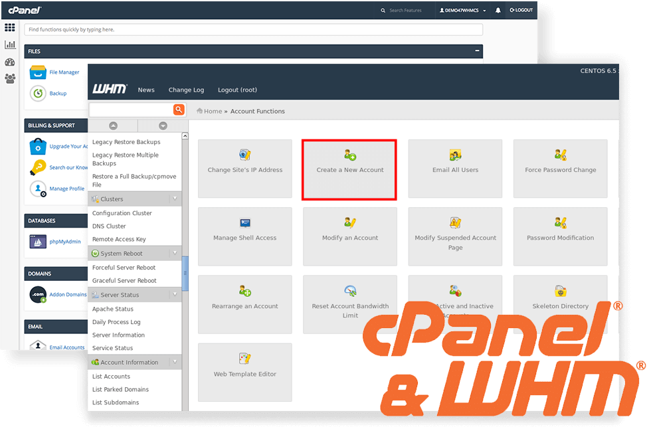
Task: Click the Backup icon in cPanel Files section
Action: tap(38, 94)
